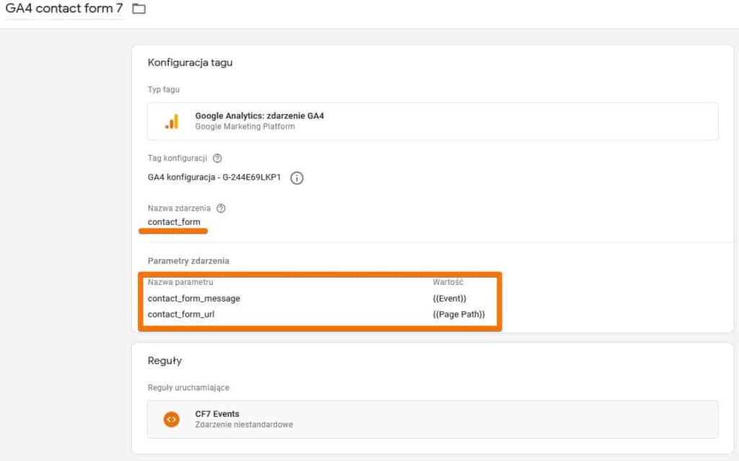Click info icon after G-244E69LKP1
The width and height of the screenshot is (739, 461).
tap(297, 178)
